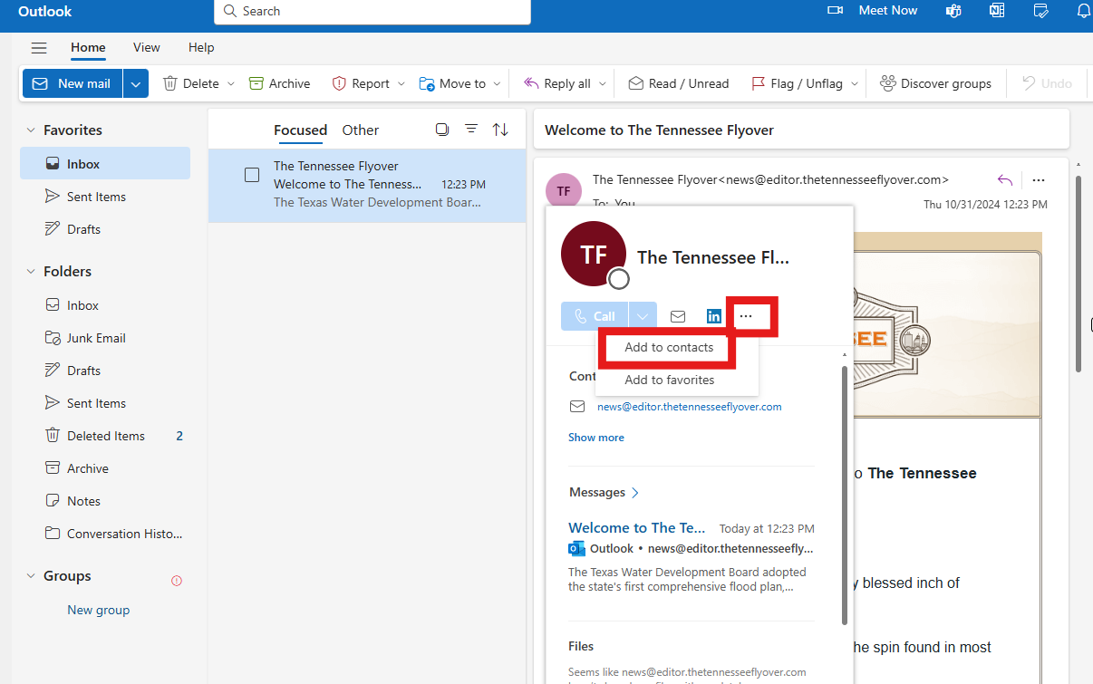Click New mail button
The image size is (1093, 684).
click(x=73, y=83)
